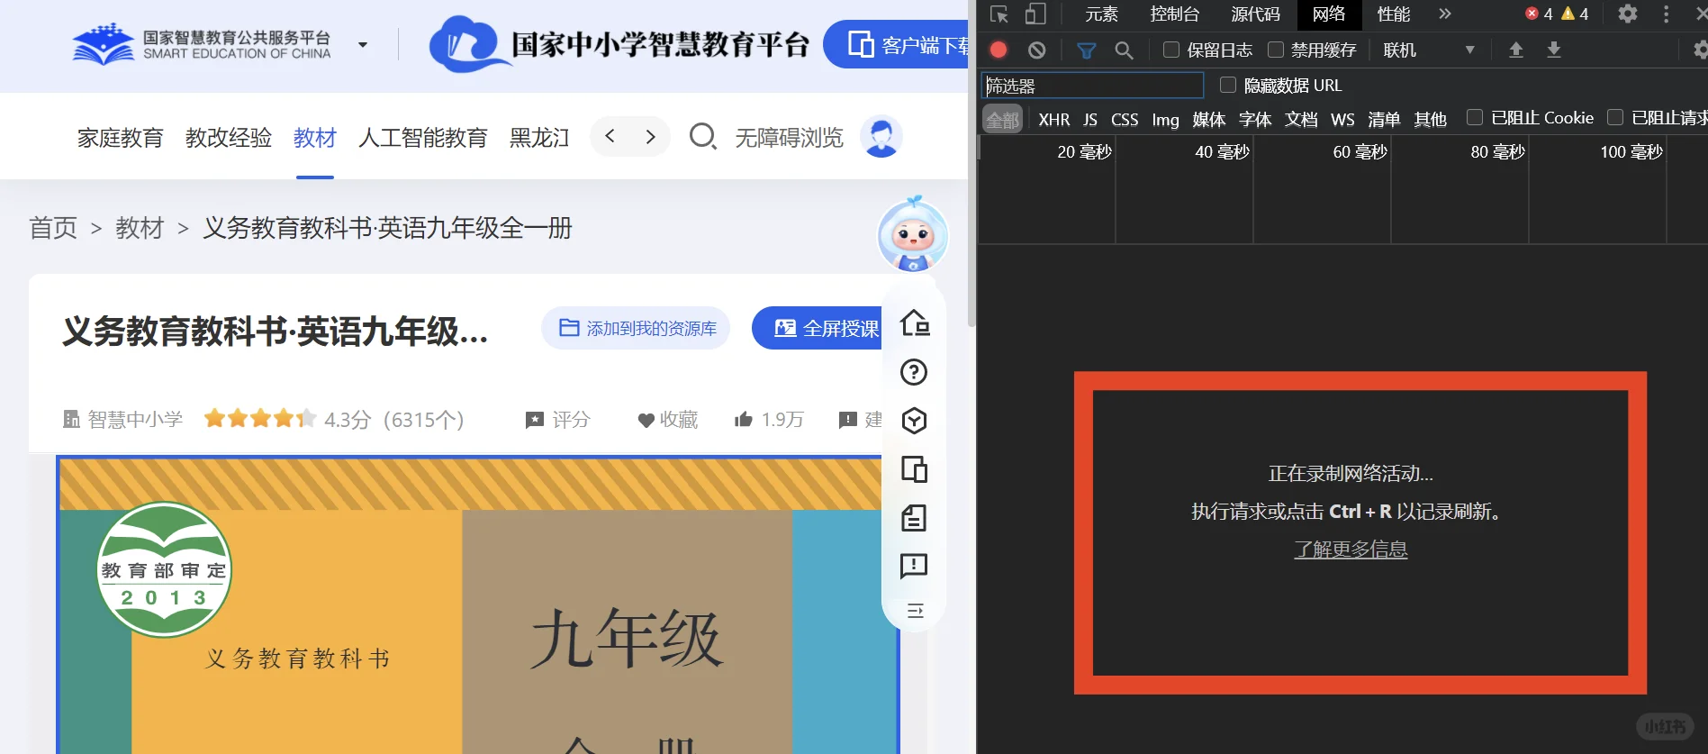Open the user avatar profile icon

tap(881, 137)
